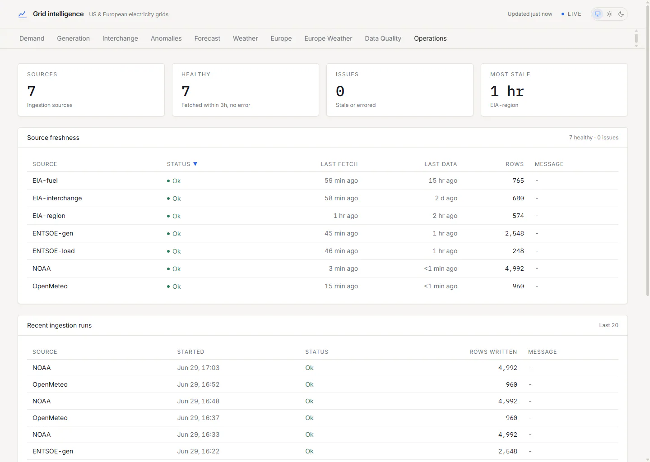Click the ENTSOE-gen source in Source freshness
This screenshot has width=650, height=462.
point(53,233)
